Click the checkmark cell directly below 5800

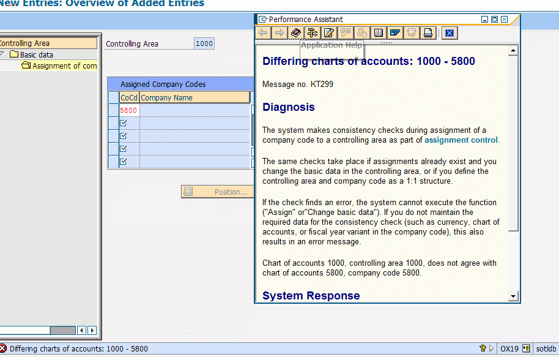pyautogui.click(x=129, y=123)
